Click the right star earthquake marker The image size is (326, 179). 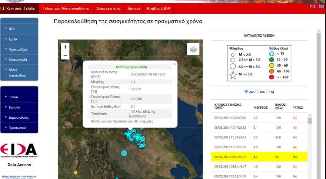138,137
